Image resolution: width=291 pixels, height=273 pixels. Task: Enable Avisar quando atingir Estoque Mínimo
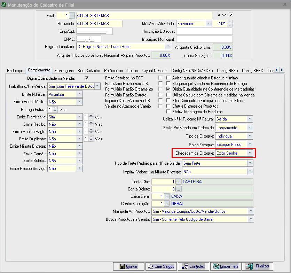point(168,78)
